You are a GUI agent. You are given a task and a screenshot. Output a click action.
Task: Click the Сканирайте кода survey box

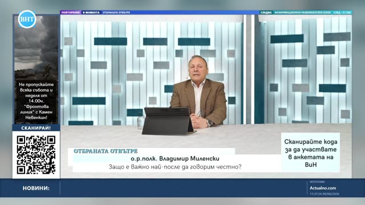pos(310,153)
